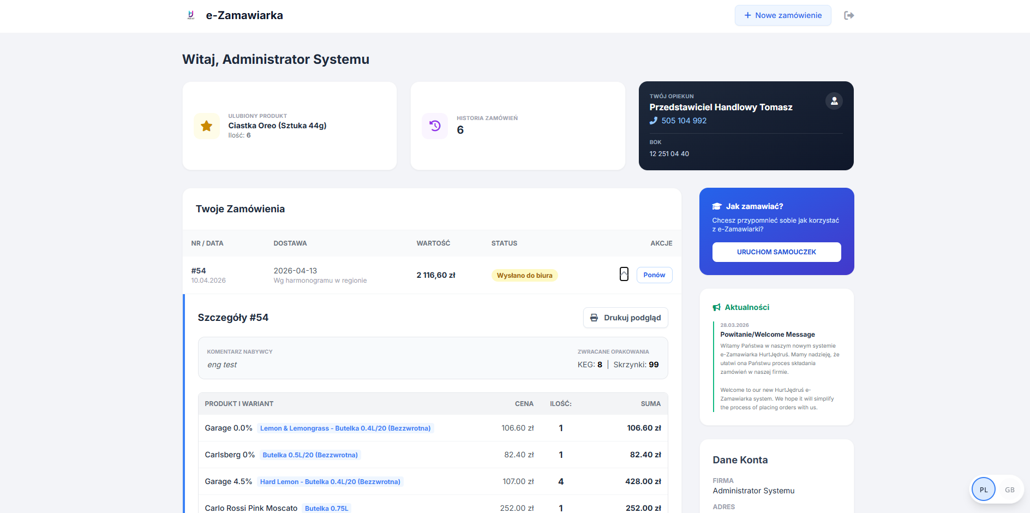Open the purple order history icon

pos(435,126)
